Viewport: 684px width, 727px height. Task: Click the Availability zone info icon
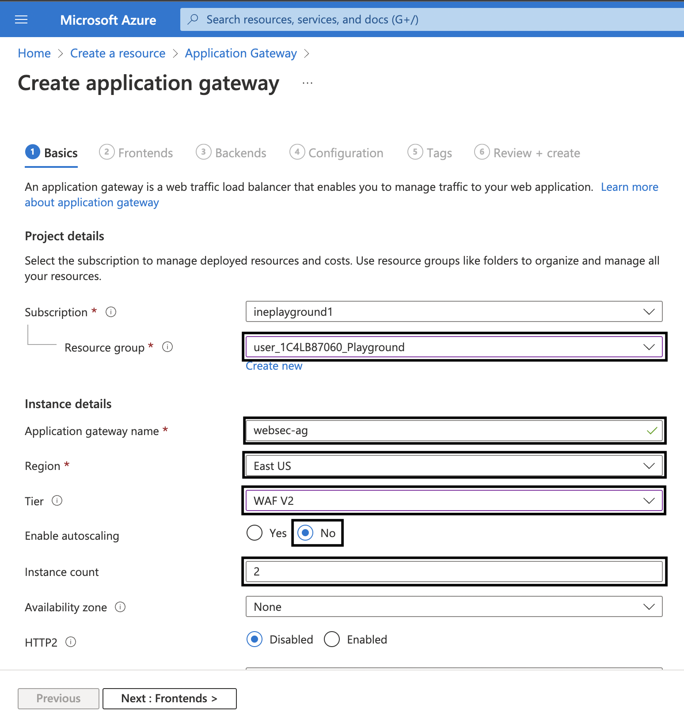coord(120,607)
